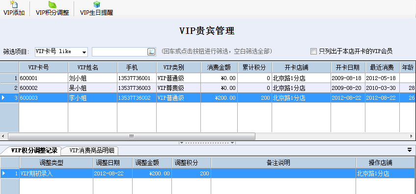
Task: Click the panel splitter collapse handle
Action: pyautogui.click(x=207, y=143)
